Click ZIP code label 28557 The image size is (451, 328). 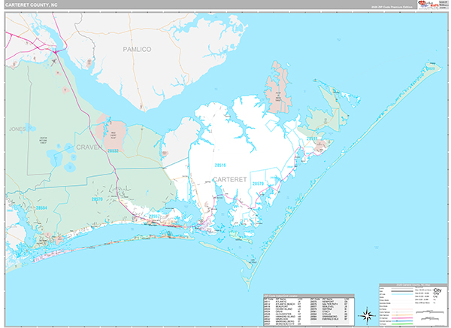point(154,216)
